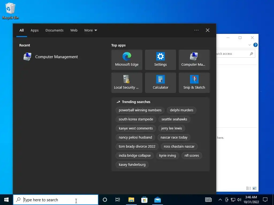The width and height of the screenshot is (274, 205).
Task: Open Microsoft Edge from Top apps
Action: point(127,60)
